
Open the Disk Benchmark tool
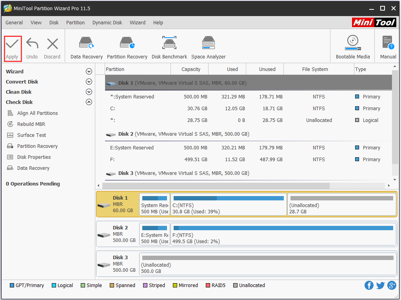(169, 43)
